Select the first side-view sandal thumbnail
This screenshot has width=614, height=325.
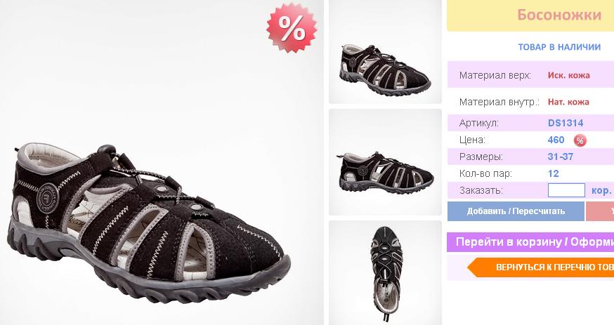(385, 52)
